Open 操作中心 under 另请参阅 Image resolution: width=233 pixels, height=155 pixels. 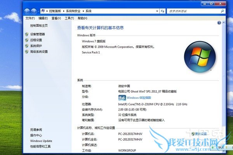click(x=36, y=135)
